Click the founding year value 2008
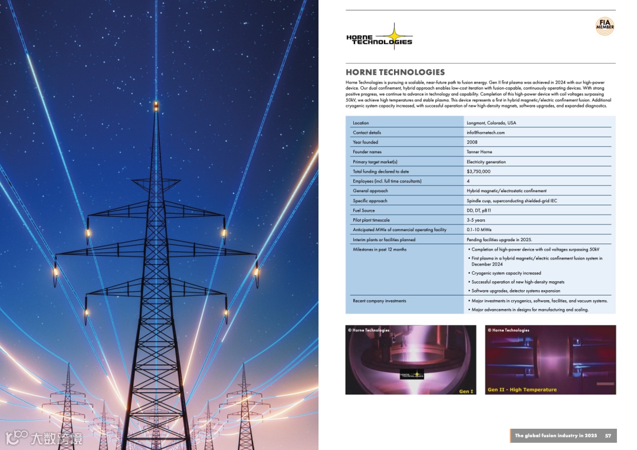 [x=472, y=142]
